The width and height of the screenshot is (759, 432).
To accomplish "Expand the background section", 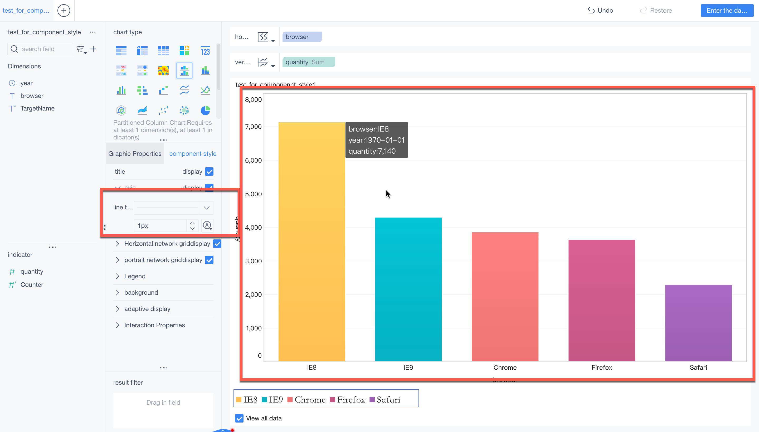I will coord(117,293).
